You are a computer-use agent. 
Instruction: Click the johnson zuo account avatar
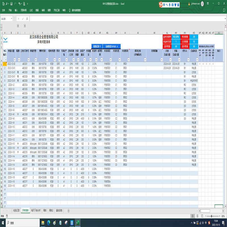pos(202,4)
